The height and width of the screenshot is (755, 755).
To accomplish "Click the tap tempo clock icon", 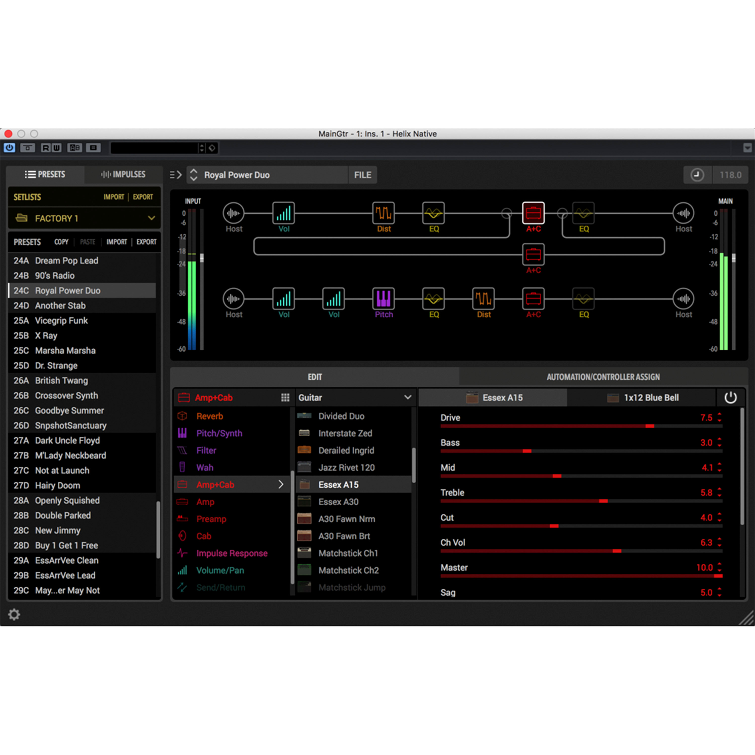I will coord(698,175).
